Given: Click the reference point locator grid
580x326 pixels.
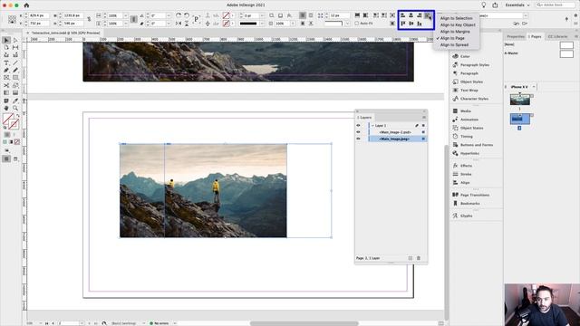Looking at the screenshot, I should click(x=12, y=19).
